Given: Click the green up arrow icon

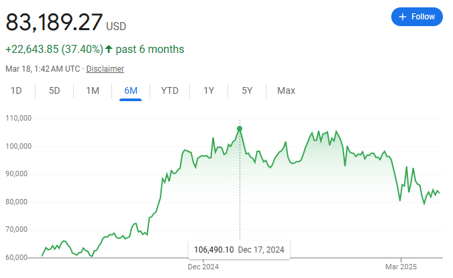Looking at the screenshot, I should pos(109,49).
